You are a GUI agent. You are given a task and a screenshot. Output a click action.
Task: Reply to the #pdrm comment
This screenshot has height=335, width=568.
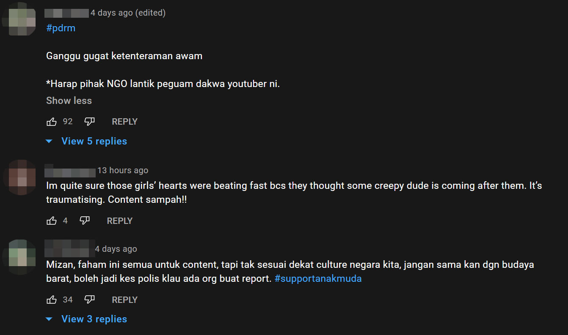tap(124, 122)
